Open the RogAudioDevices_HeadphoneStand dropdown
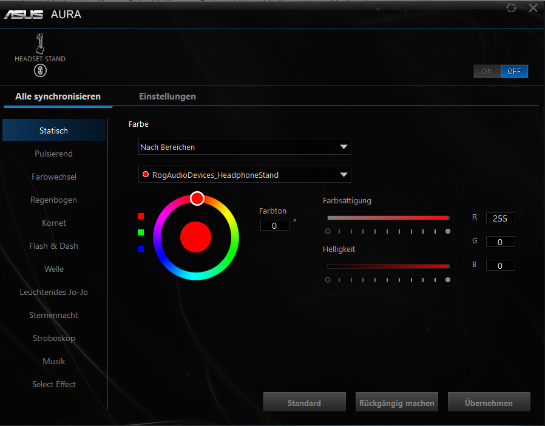 [245, 174]
